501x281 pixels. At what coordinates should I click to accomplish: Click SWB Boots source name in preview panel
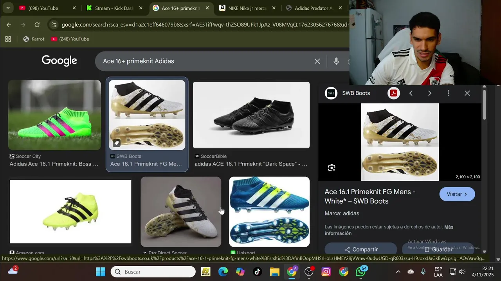tap(356, 93)
